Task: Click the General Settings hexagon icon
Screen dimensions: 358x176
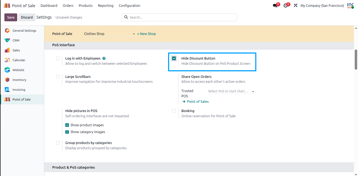Action: pyautogui.click(x=7, y=31)
